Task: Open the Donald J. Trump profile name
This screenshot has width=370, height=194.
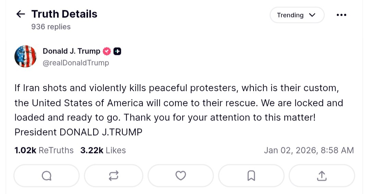Action: (x=71, y=51)
